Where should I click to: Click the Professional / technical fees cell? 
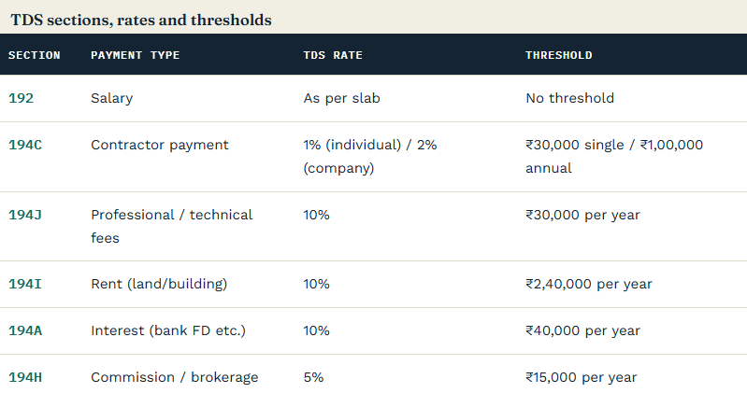[x=171, y=227]
